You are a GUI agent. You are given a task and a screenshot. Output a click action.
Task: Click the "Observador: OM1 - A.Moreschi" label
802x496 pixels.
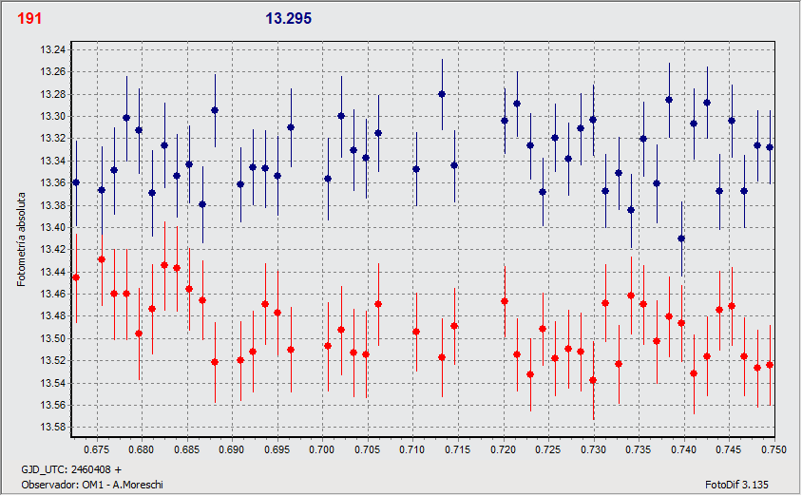92,485
